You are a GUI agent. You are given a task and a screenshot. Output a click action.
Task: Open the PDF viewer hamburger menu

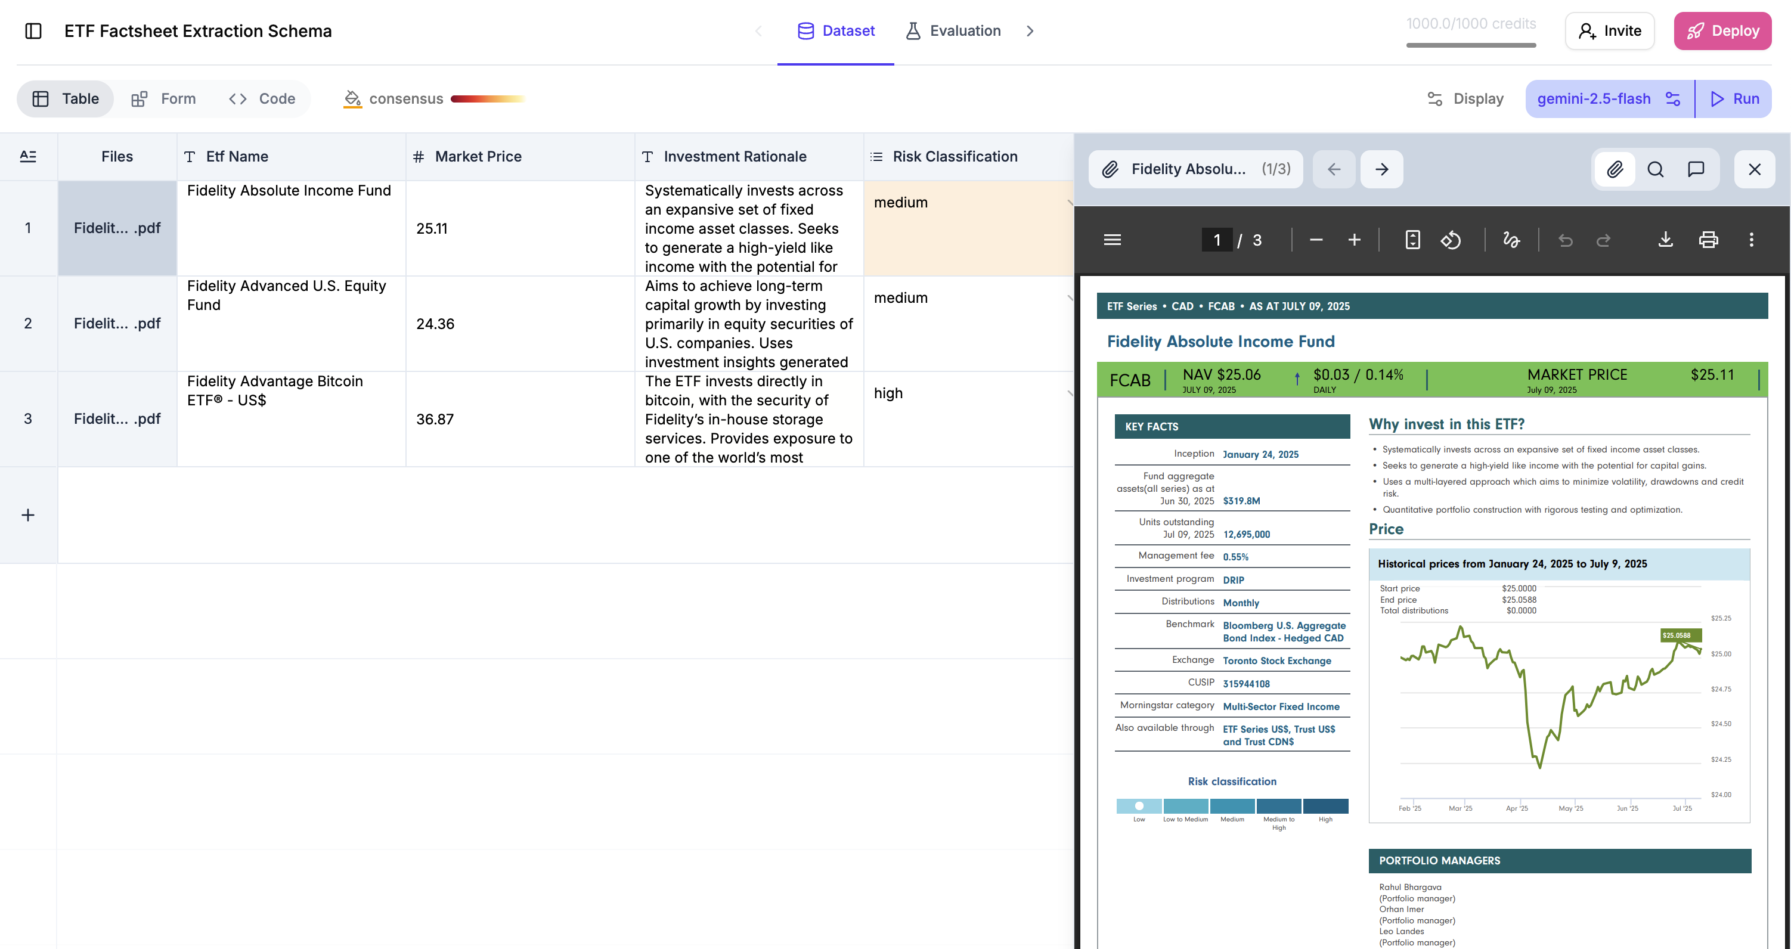[1112, 240]
